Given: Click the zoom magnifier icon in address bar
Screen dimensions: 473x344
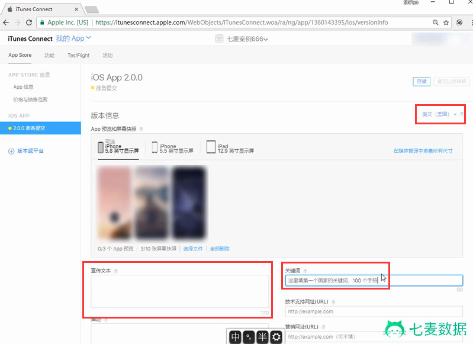Looking at the screenshot, I should [x=435, y=22].
